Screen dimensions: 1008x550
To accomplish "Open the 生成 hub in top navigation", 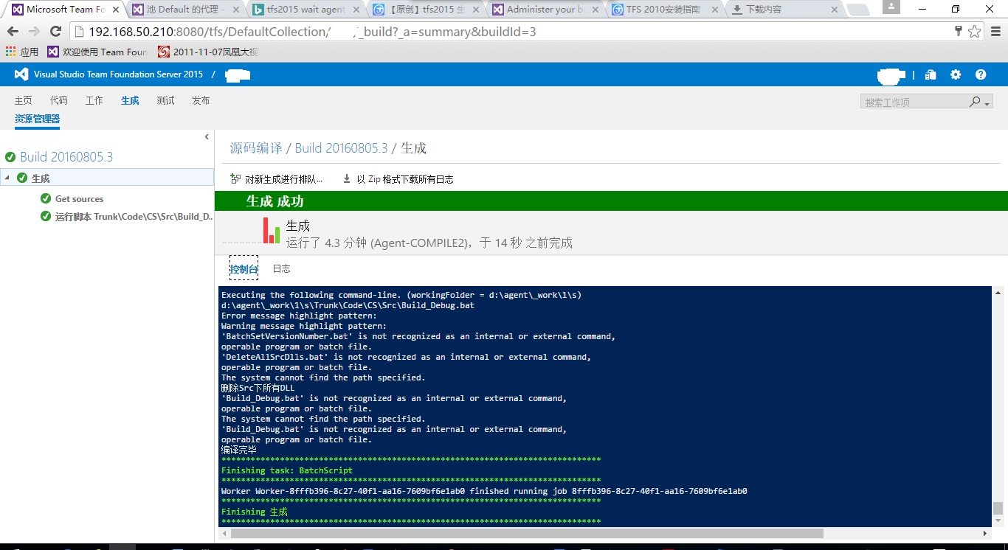I will [x=130, y=100].
